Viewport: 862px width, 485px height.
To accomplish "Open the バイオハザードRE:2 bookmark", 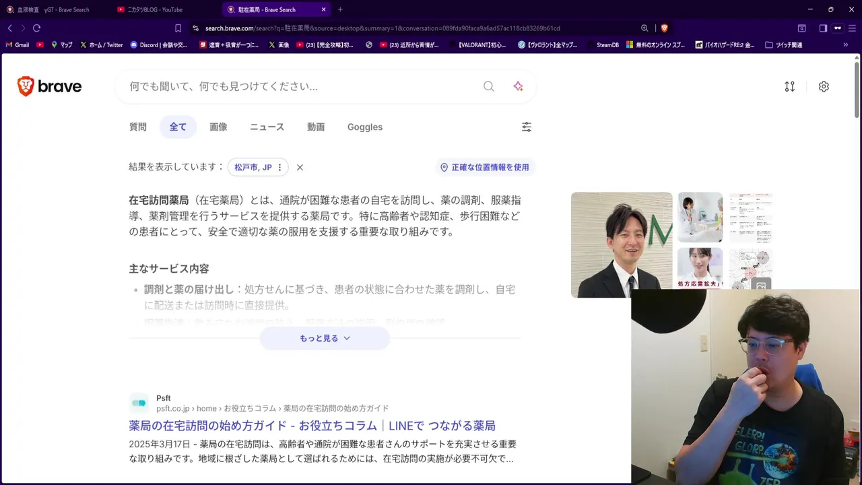I will pyautogui.click(x=724, y=45).
